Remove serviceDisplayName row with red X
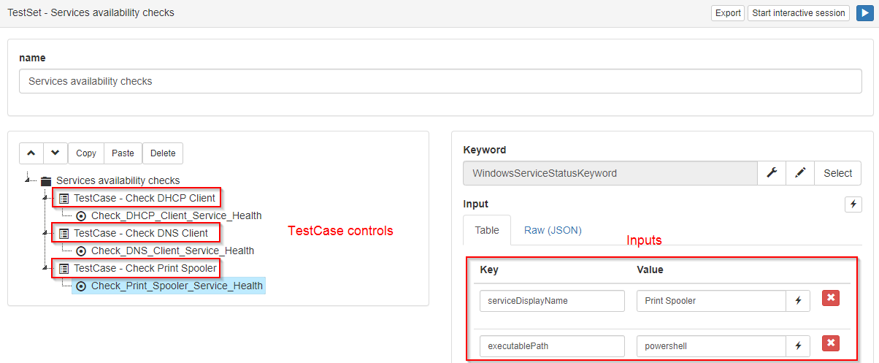 (x=831, y=298)
